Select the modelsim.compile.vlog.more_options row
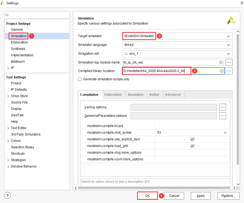244x203 pixels. [155, 153]
